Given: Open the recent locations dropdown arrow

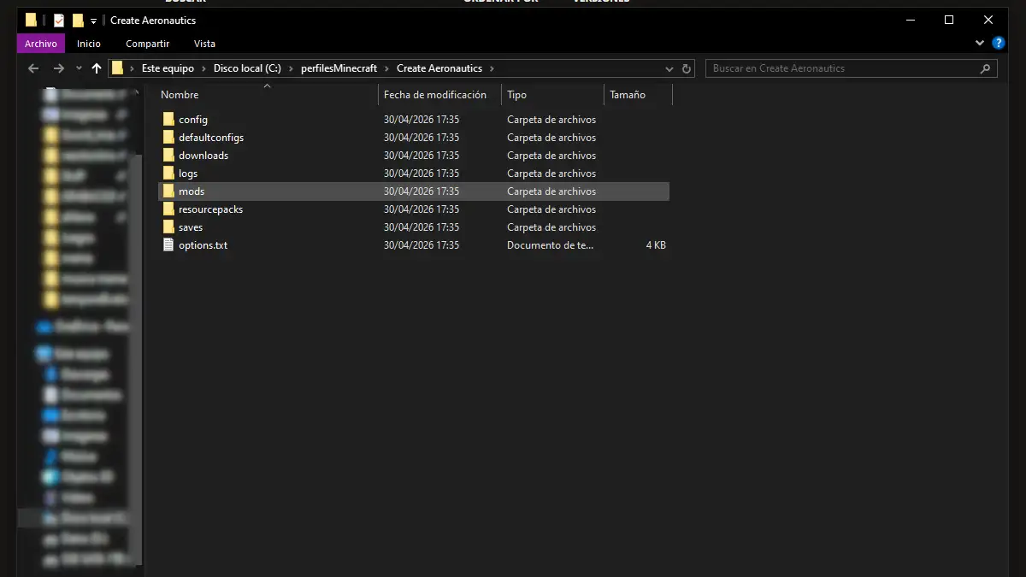Looking at the screenshot, I should click(79, 68).
